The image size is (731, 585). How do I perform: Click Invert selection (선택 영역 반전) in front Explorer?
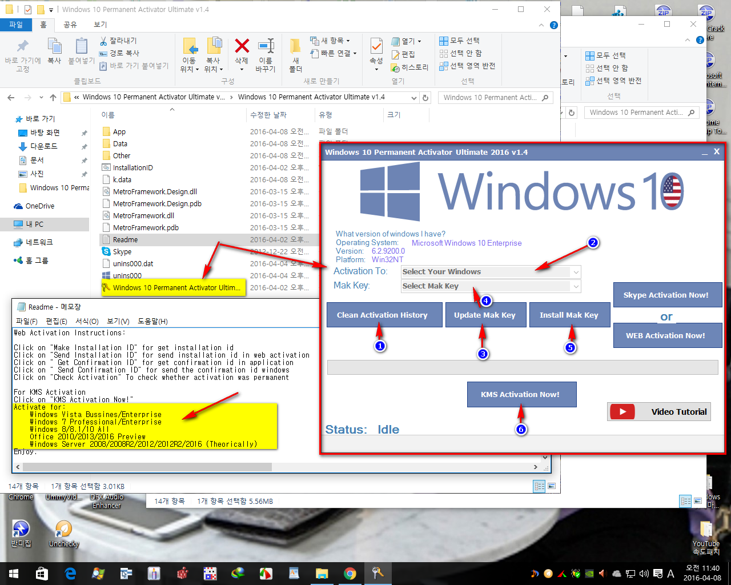point(467,66)
